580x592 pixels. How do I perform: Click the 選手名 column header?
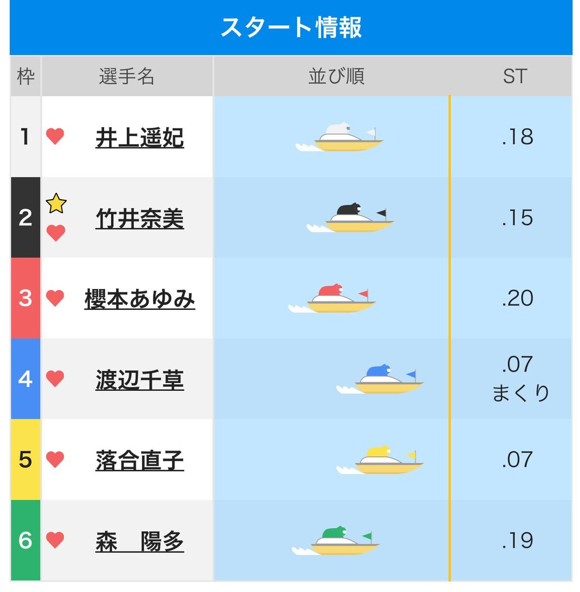[x=127, y=76]
